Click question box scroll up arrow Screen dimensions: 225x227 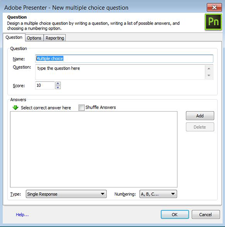point(209,69)
